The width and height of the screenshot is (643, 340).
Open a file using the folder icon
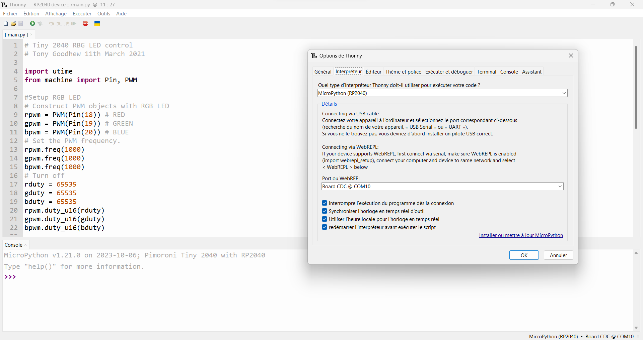pos(13,23)
